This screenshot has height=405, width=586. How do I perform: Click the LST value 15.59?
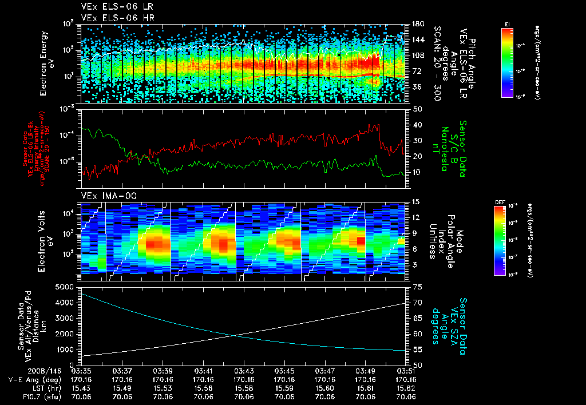(284, 388)
